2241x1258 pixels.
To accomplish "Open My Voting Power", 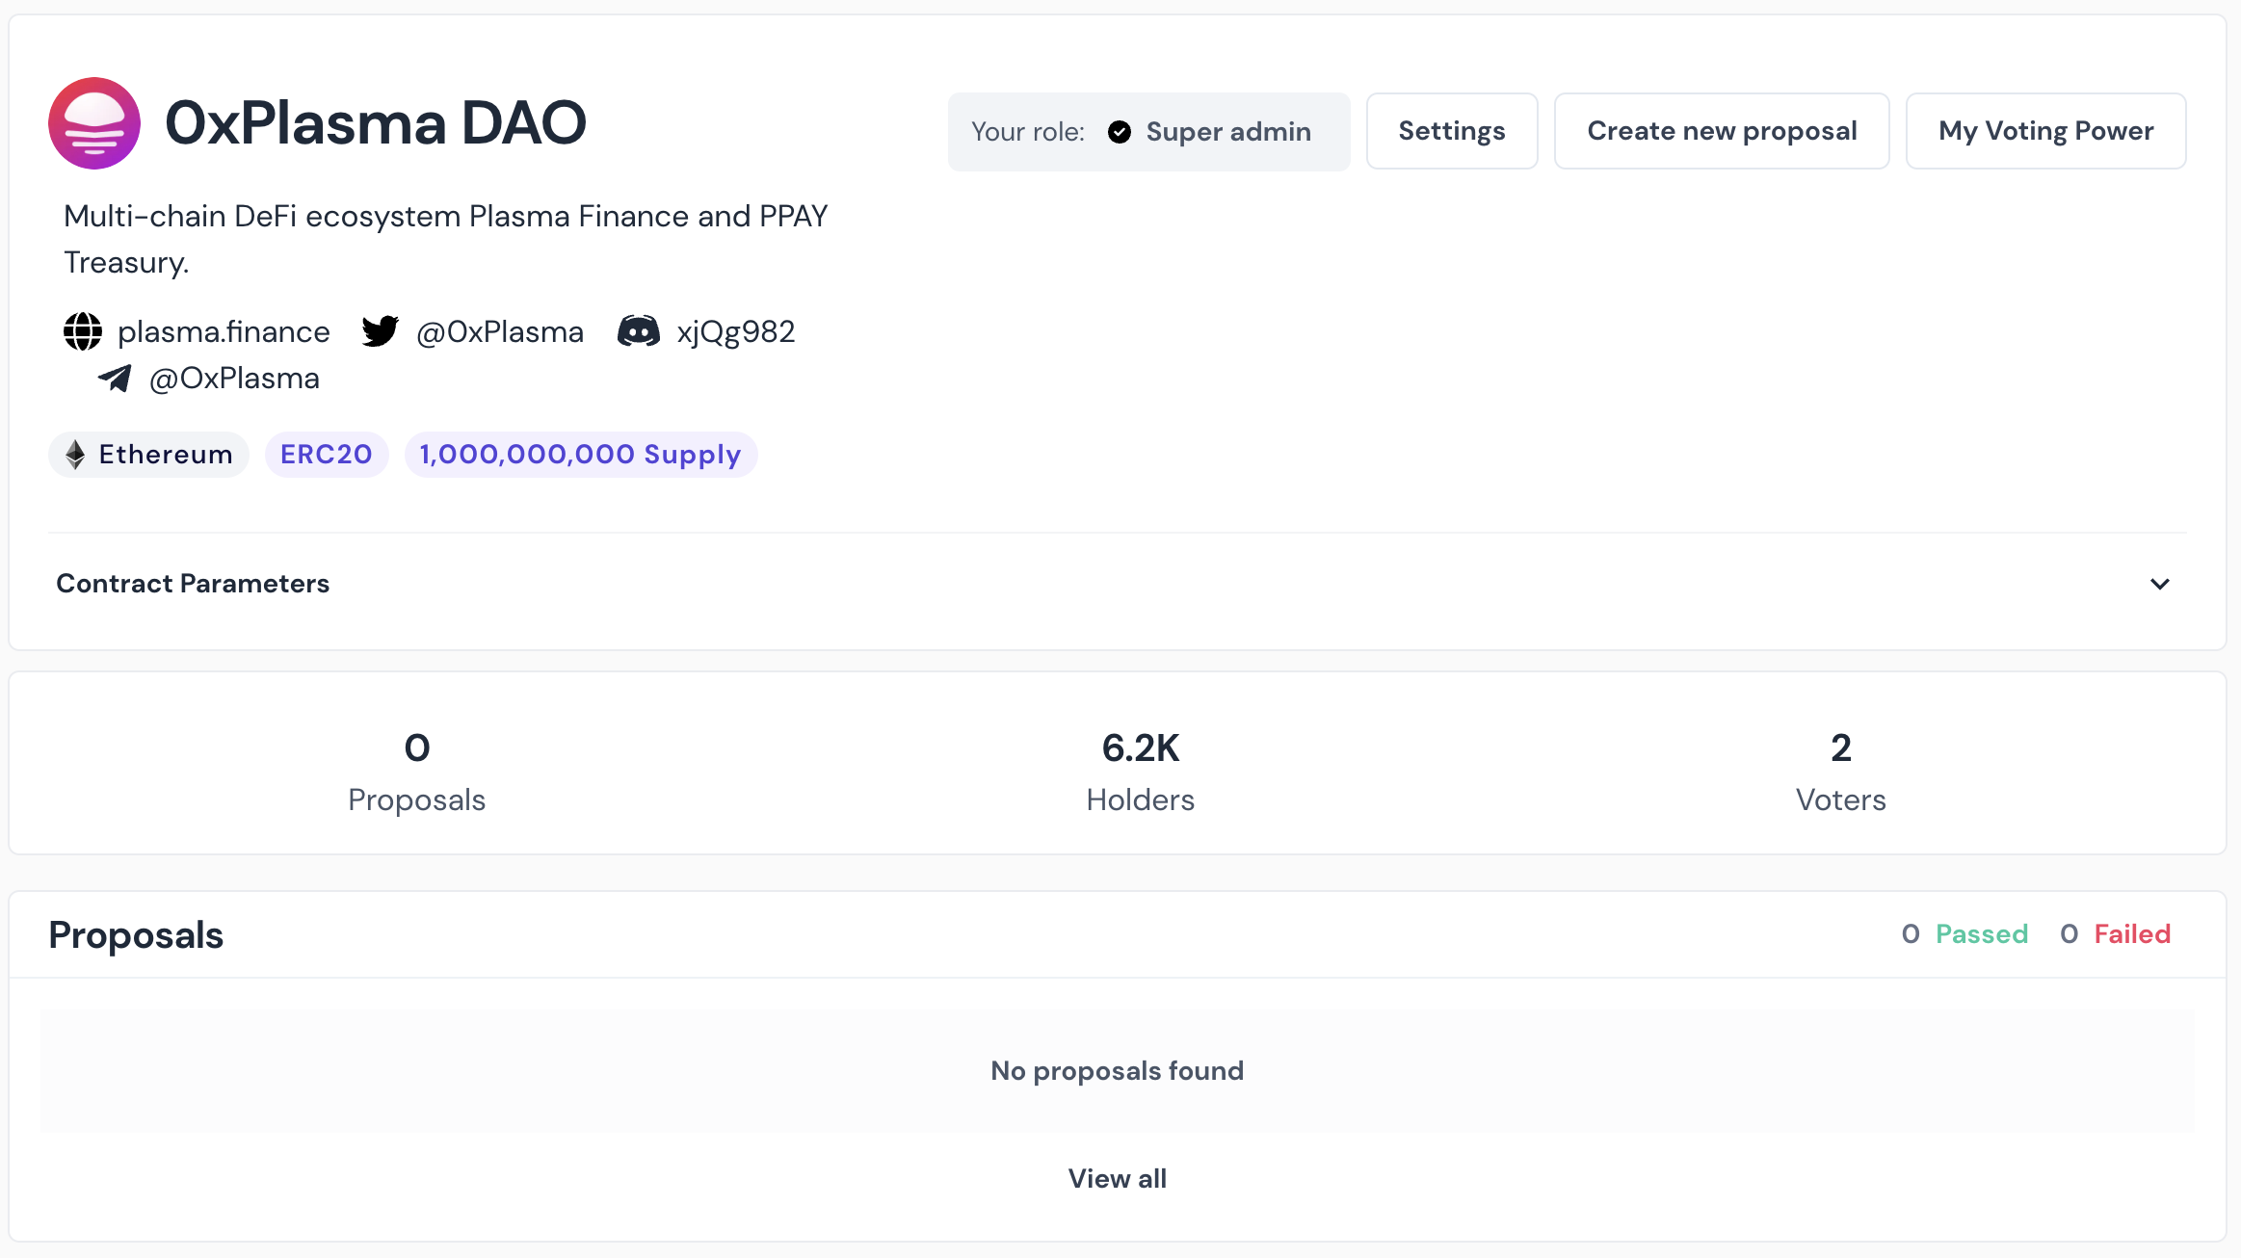I will pos(2045,131).
